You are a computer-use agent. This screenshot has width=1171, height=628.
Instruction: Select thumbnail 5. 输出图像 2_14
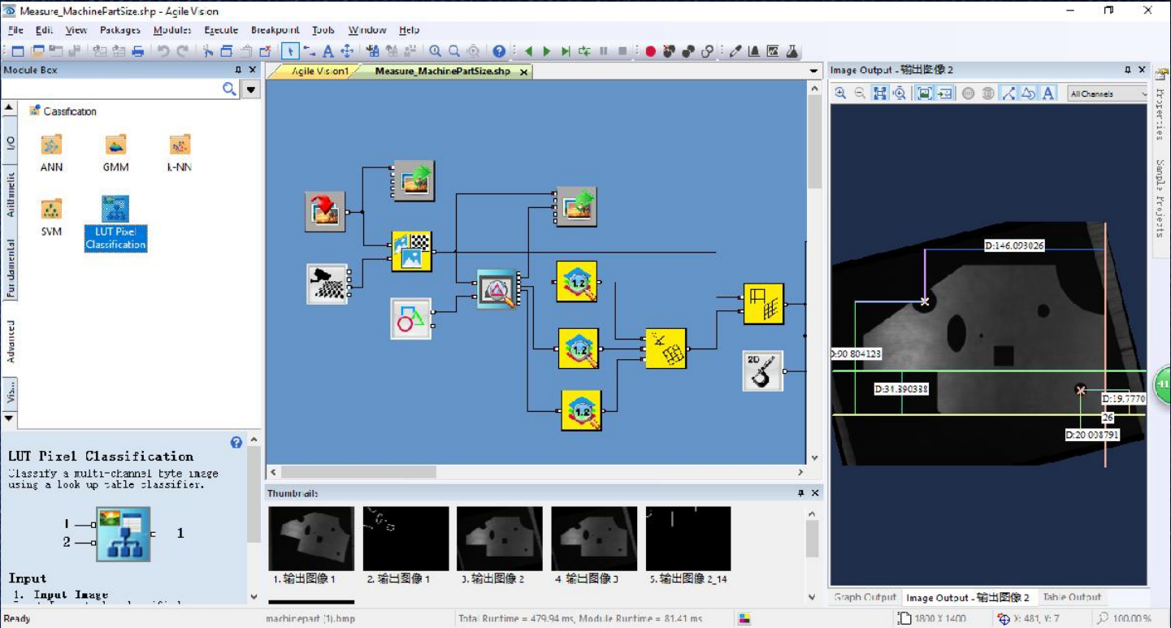point(688,546)
